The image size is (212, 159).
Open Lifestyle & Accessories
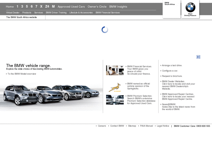point(81,13)
